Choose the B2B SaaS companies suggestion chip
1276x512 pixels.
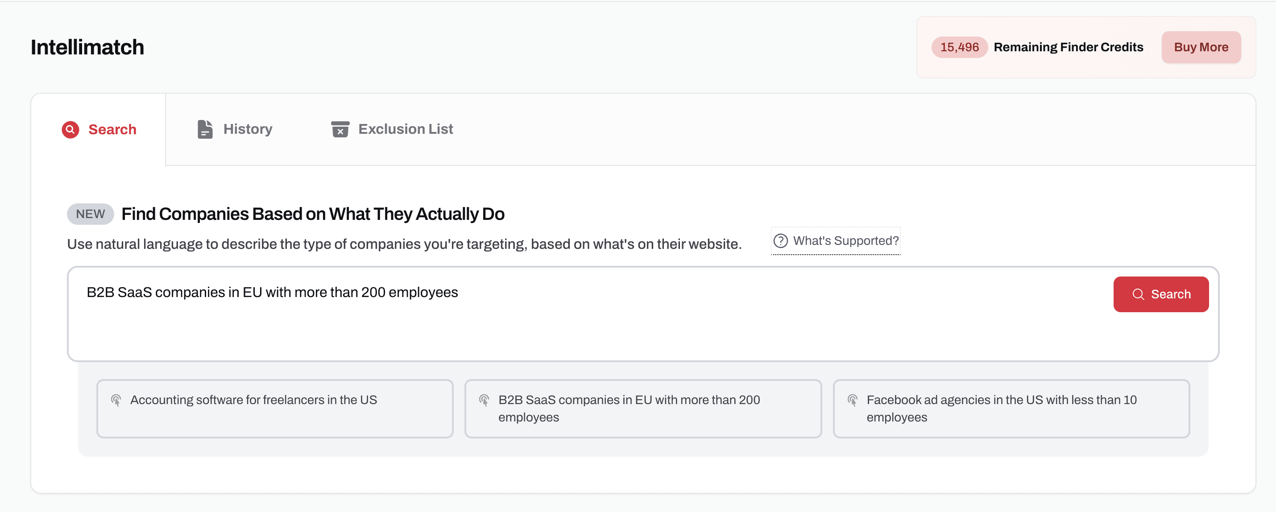pyautogui.click(x=642, y=408)
